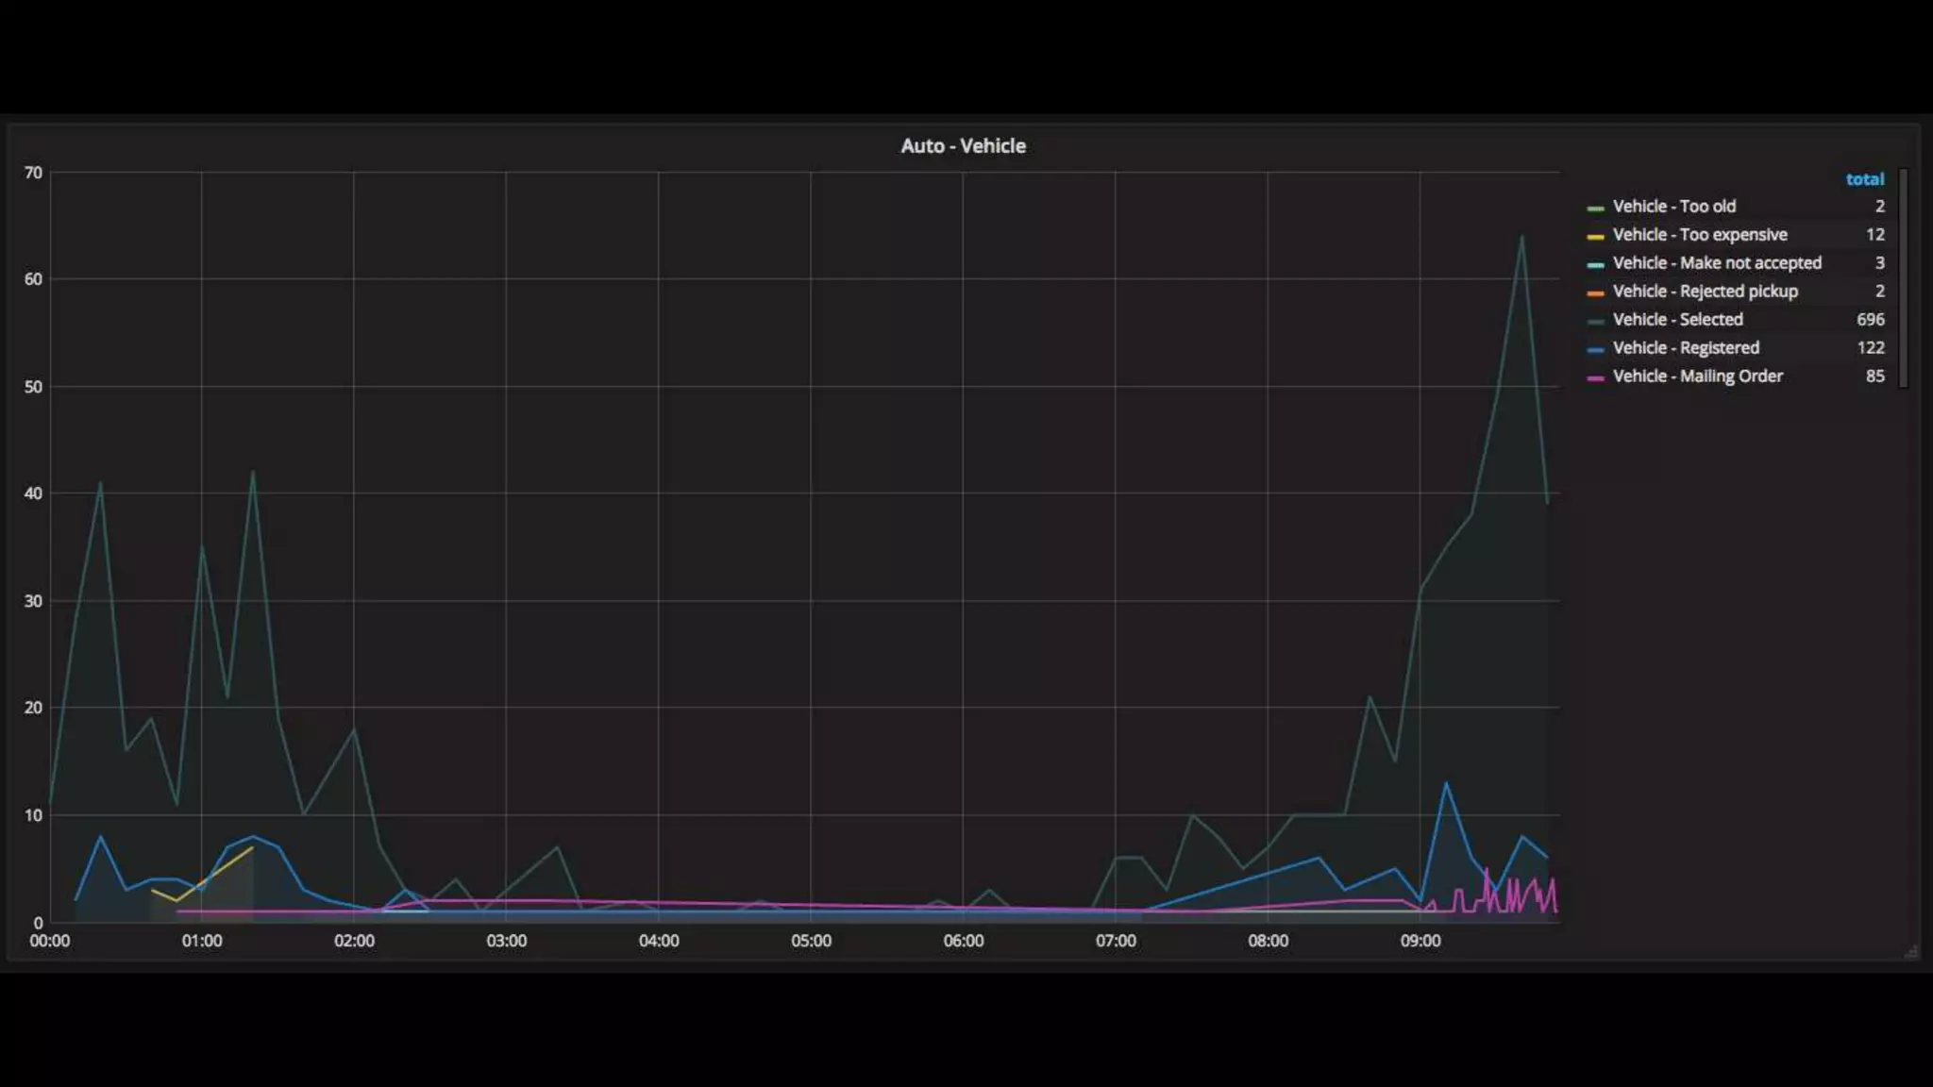
Task: Click the legend's vertical scrollbar
Action: pyautogui.click(x=1904, y=278)
